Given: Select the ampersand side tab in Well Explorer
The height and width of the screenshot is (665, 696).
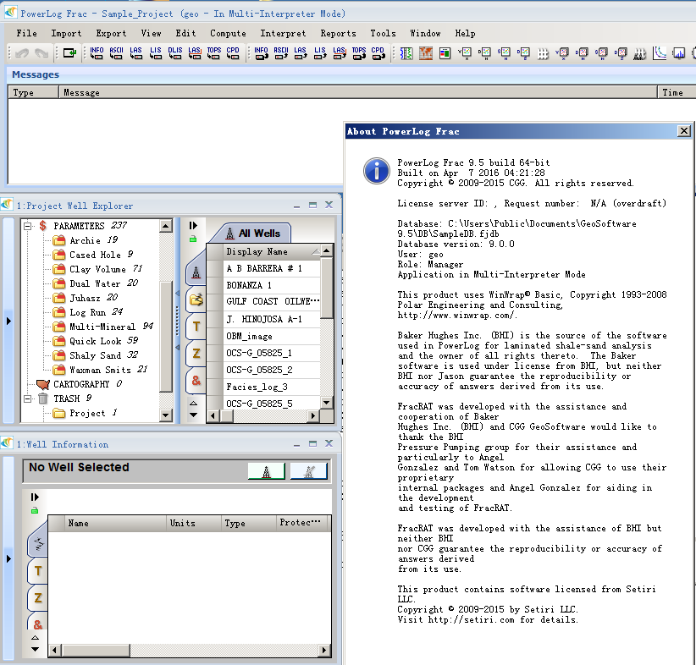Looking at the screenshot, I should (196, 380).
